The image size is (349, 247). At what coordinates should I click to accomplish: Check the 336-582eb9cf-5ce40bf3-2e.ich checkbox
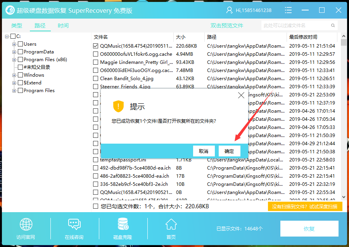[x=95, y=184]
